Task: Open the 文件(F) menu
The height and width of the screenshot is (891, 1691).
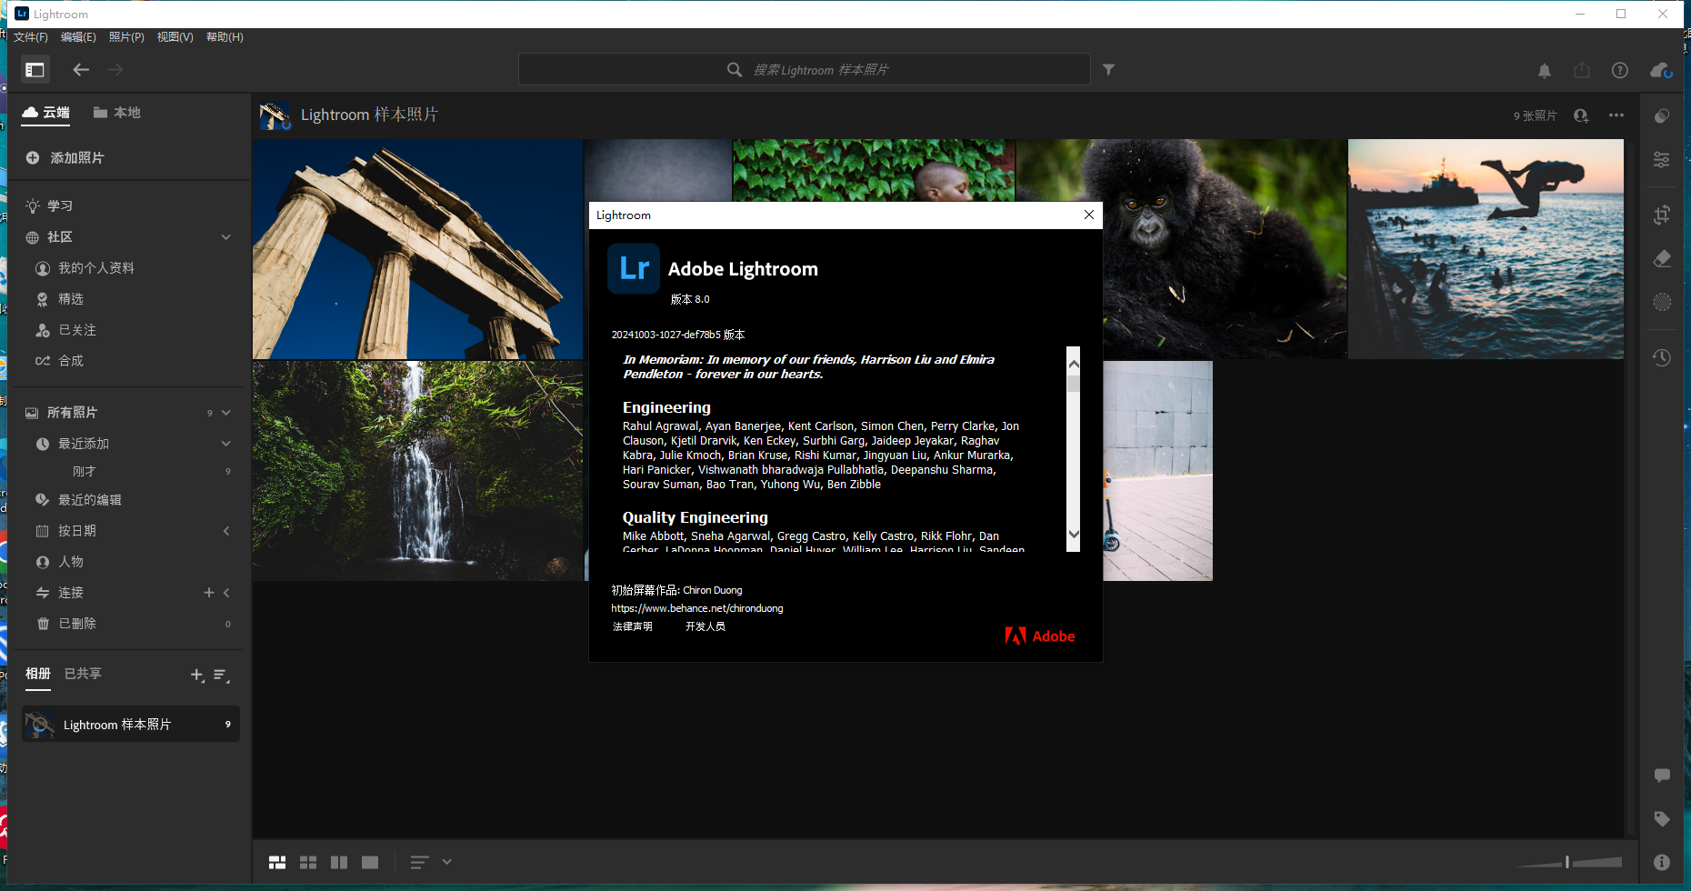Action: click(x=30, y=37)
